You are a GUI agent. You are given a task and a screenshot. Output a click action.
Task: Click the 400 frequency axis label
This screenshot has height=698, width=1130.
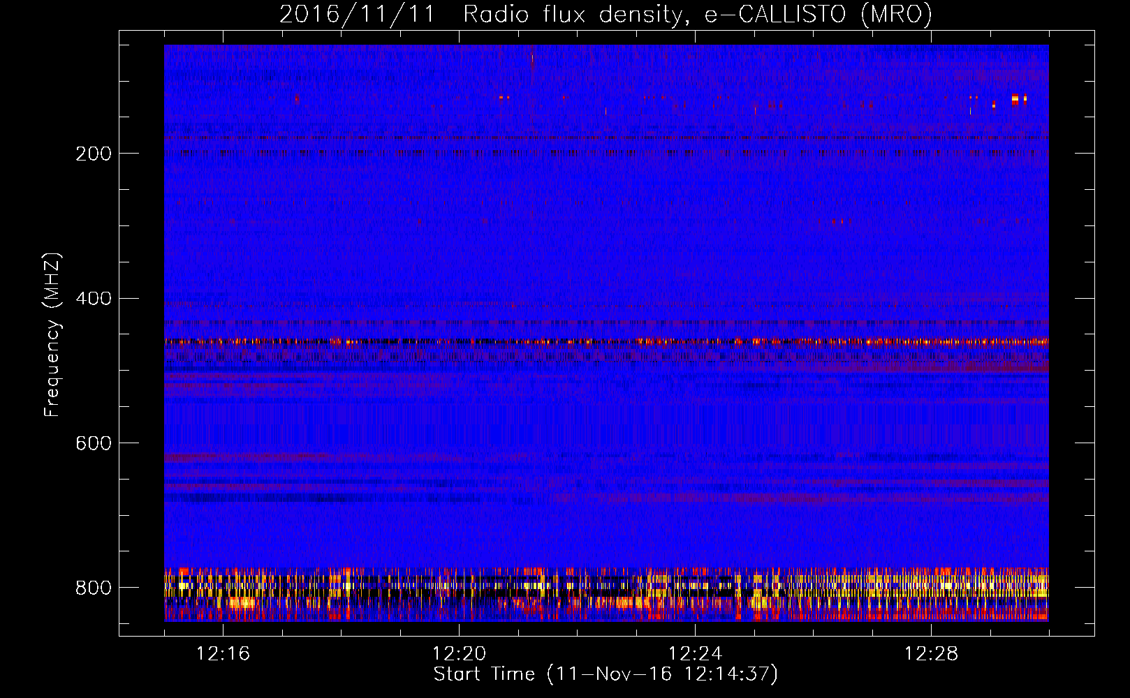coord(94,299)
